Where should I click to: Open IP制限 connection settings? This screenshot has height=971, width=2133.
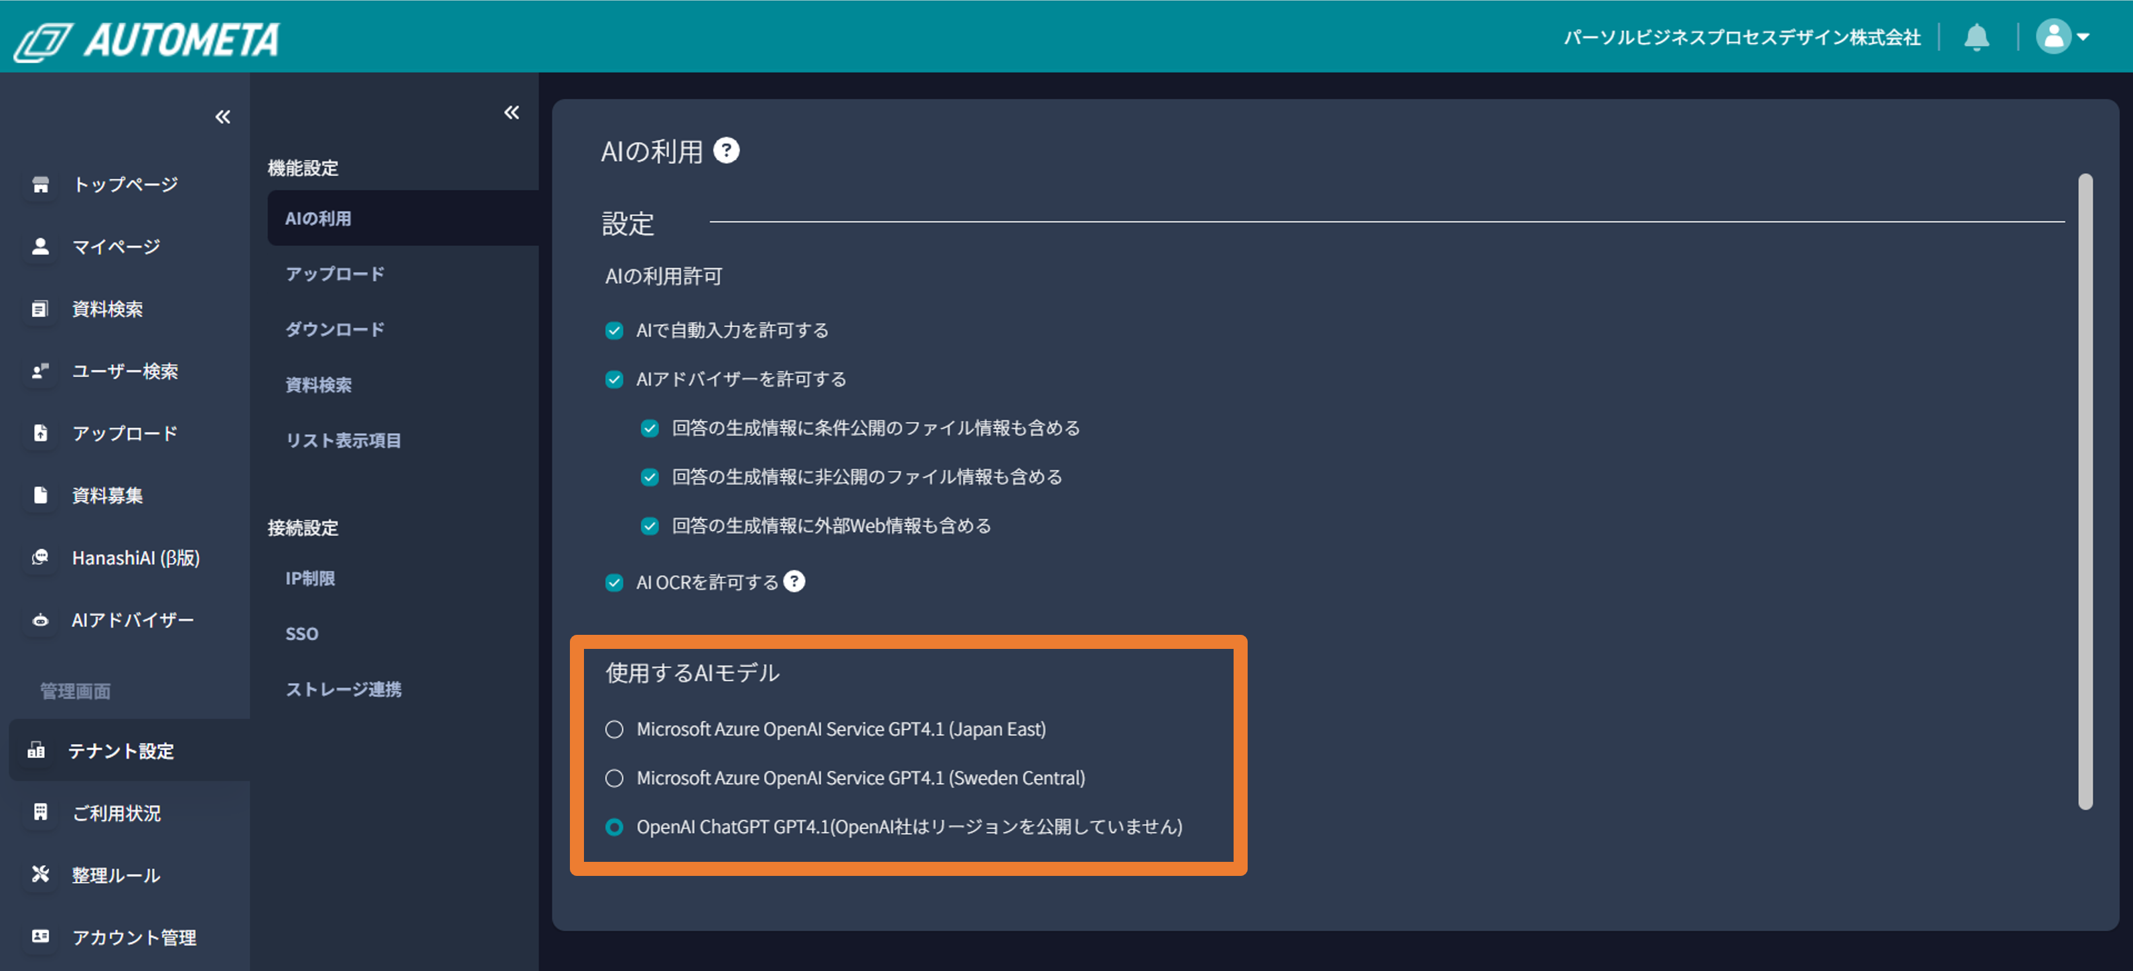311,579
